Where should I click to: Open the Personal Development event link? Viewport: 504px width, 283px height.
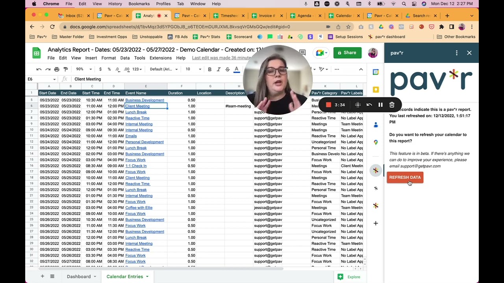(145, 142)
